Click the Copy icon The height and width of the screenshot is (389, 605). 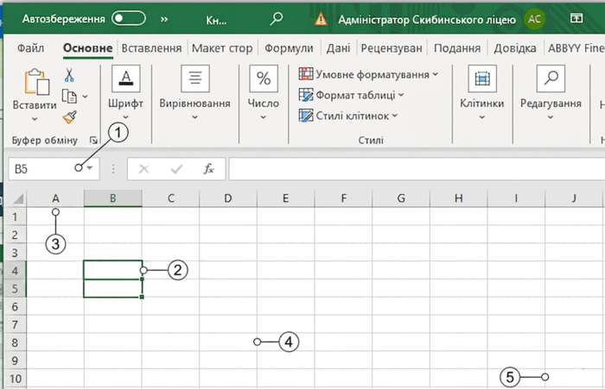(69, 97)
